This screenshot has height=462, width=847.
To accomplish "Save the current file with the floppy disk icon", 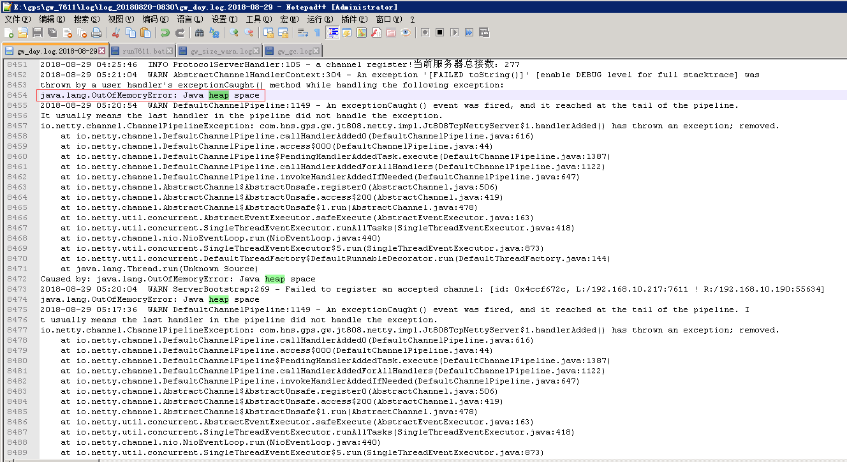I will (37, 33).
